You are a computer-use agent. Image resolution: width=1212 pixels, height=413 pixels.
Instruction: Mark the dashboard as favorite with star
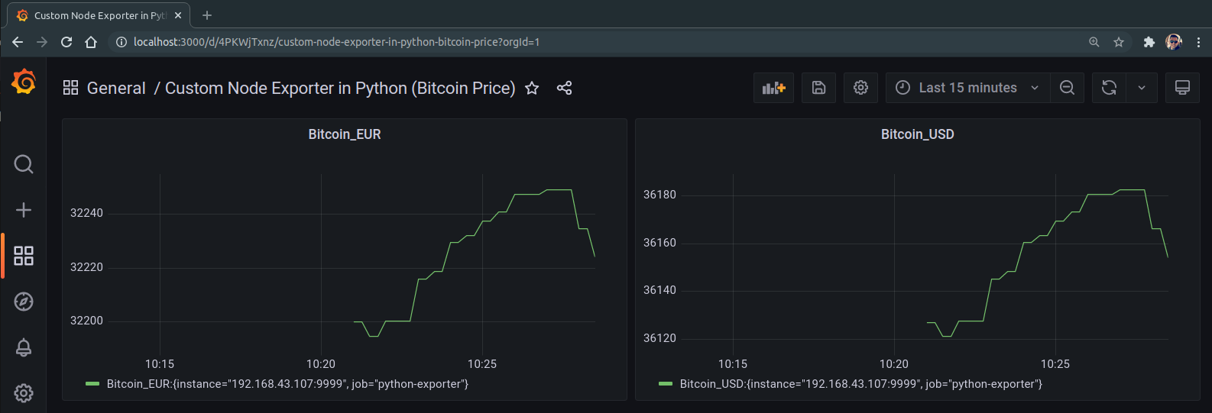click(x=532, y=89)
